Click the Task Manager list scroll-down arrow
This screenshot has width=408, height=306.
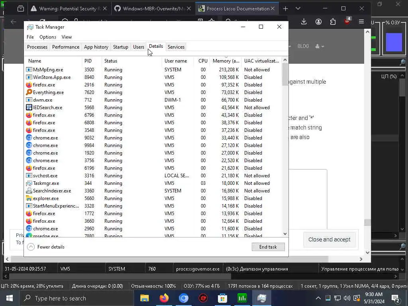click(x=285, y=233)
